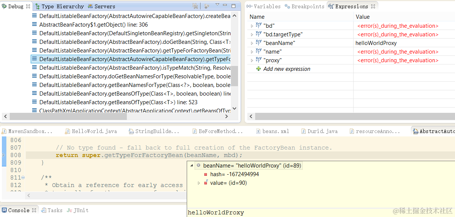This screenshot has width=455, height=217.
Task: Open the resourceAnno... editor tab
Action: (375, 131)
